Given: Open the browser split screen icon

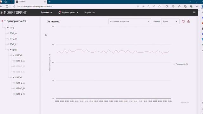Looking at the screenshot, I should click(x=173, y=6).
